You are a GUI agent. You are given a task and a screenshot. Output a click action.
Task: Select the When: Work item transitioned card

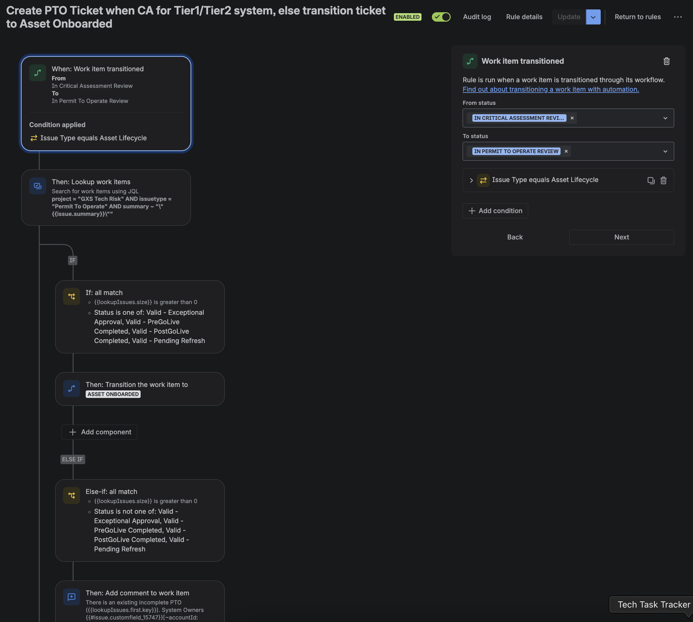106,103
